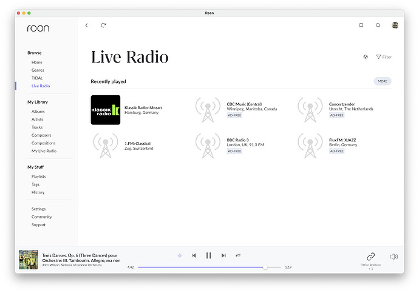
Task: Open Genres in the sidebar
Action: click(x=38, y=70)
